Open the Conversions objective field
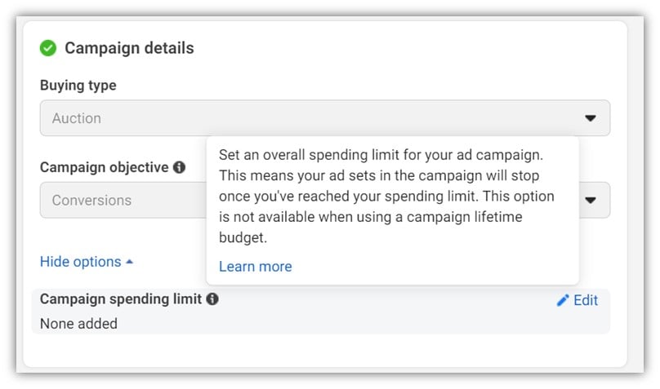 (123, 200)
